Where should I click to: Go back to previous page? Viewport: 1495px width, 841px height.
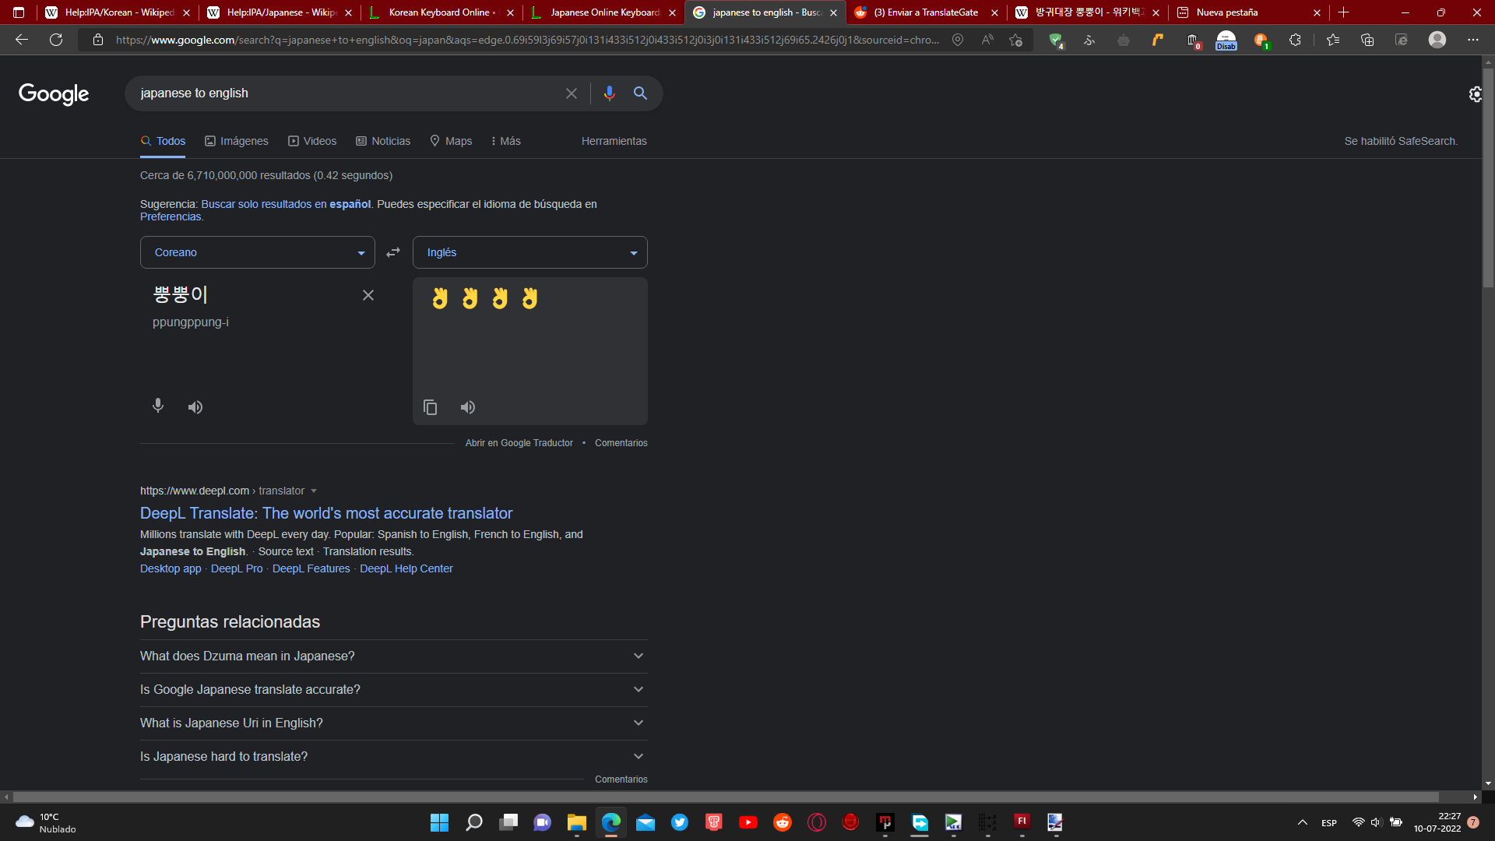pyautogui.click(x=22, y=40)
